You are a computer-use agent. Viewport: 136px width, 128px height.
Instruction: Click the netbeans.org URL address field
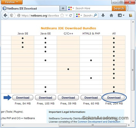[x=40, y=16]
